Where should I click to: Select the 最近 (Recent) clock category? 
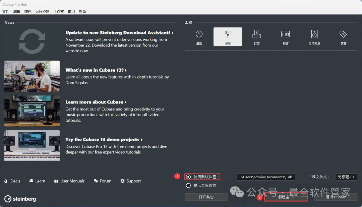click(x=199, y=37)
